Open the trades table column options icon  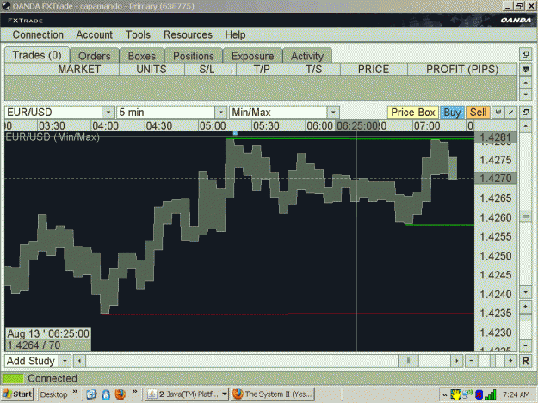(x=525, y=69)
